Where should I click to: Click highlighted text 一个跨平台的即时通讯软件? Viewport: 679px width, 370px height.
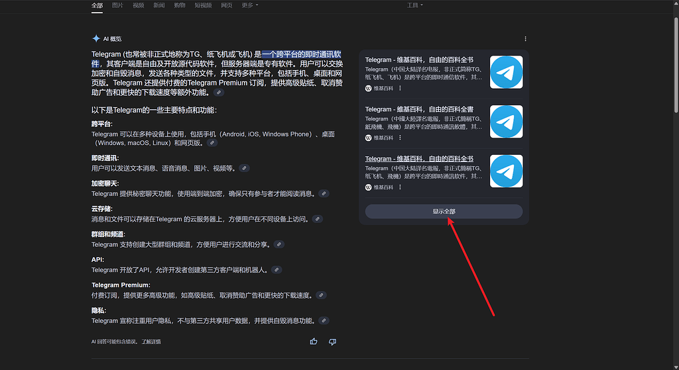(302, 54)
